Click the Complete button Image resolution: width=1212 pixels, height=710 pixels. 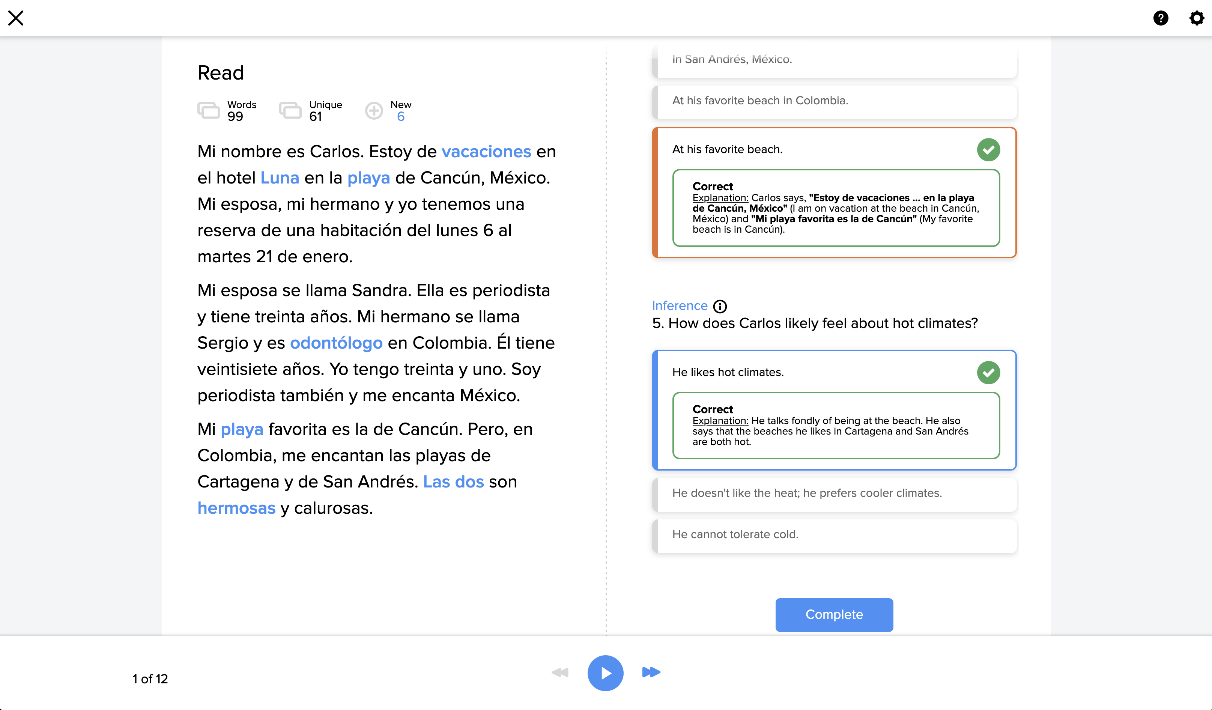834,615
